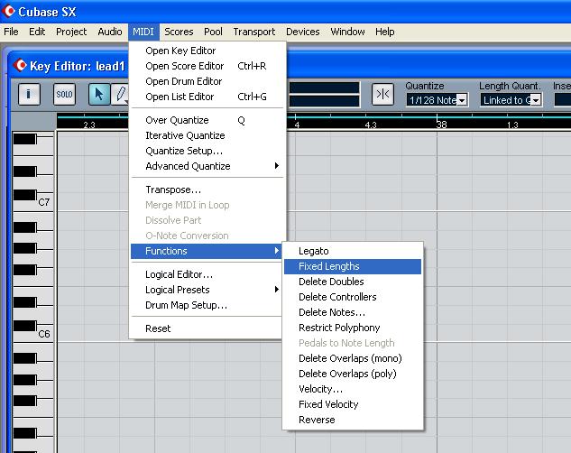Expand the Logical Presets submenu
This screenshot has height=453, width=571.
(207, 290)
